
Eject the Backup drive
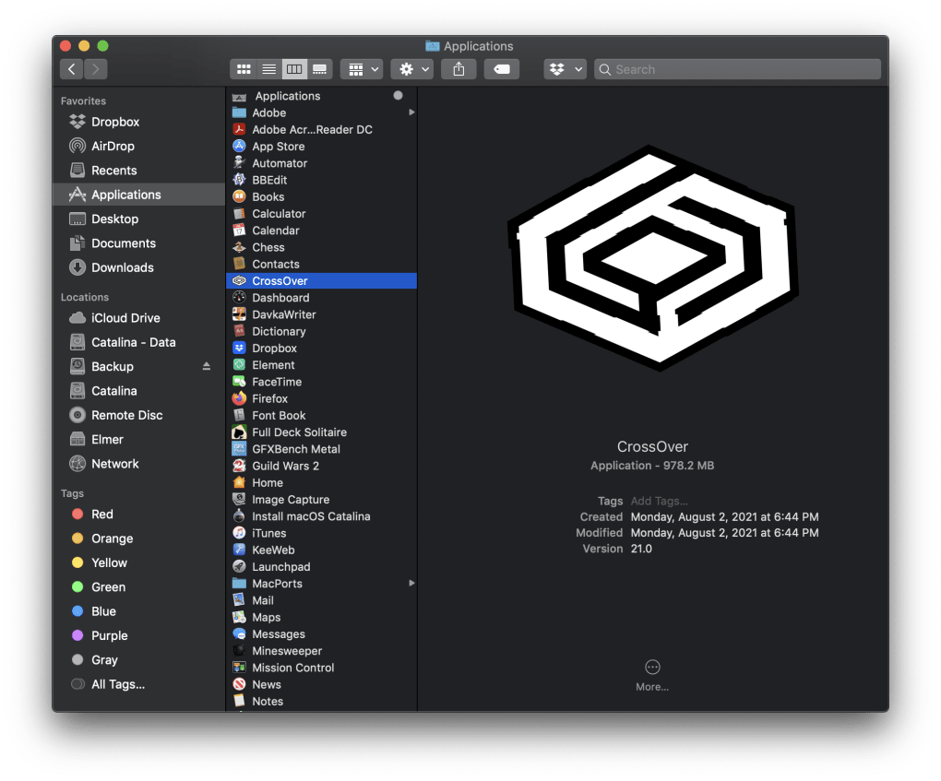pyautogui.click(x=207, y=367)
